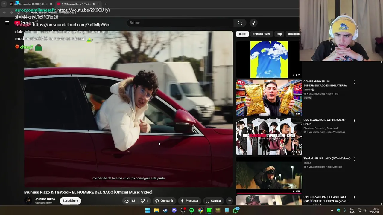Viewport: 383px width, 215px height.
Task: Open the supermarket gold chips thumbnail
Action: 269,98
